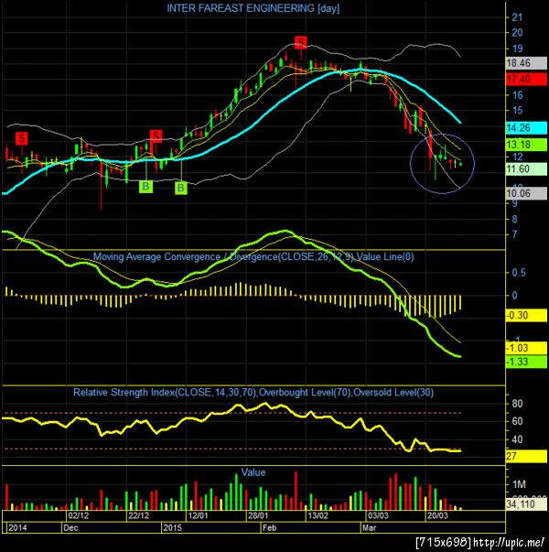Click the grey 10.06 lower band label
Viewport: 549px width, 552px height.
coord(526,193)
